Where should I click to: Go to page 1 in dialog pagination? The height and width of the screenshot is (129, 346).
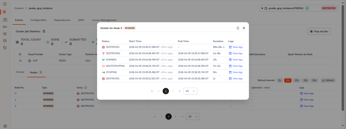(x=166, y=91)
